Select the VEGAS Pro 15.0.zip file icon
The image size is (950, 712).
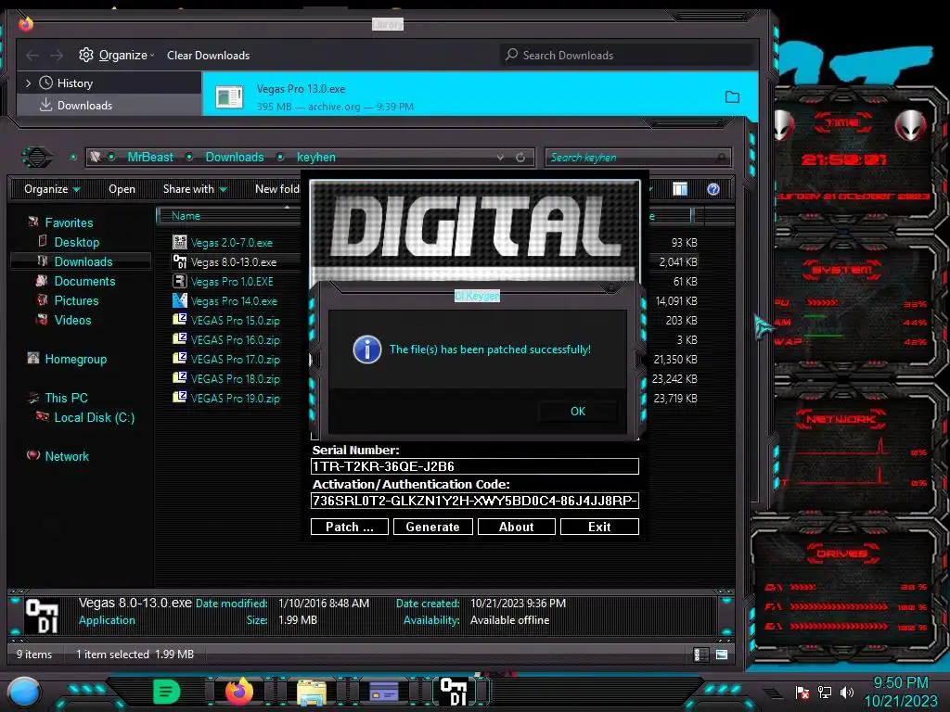[x=179, y=320]
